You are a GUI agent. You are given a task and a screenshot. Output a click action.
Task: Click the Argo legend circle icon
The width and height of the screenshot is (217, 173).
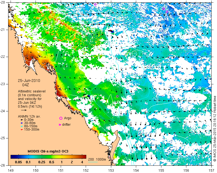(x=61, y=118)
